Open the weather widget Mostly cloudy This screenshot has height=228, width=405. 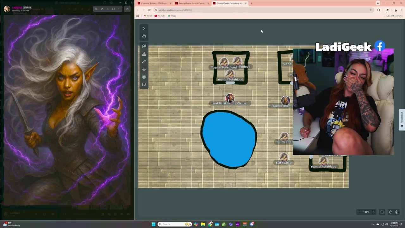pos(12,224)
